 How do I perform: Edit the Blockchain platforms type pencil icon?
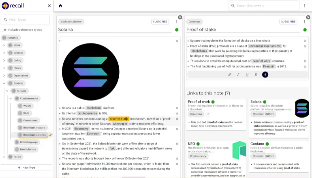point(51,135)
